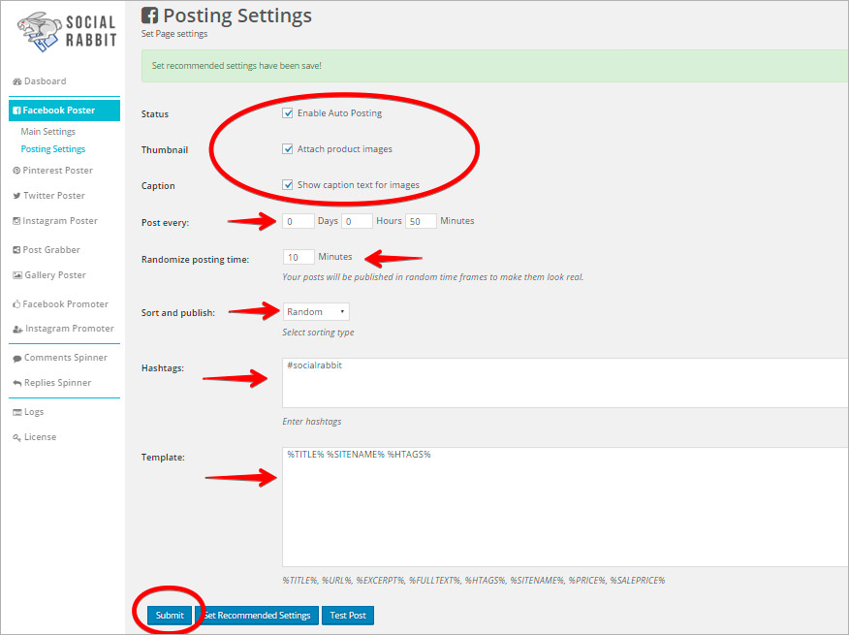Select Facebook Poster in the sidebar
The width and height of the screenshot is (849, 635).
(64, 111)
